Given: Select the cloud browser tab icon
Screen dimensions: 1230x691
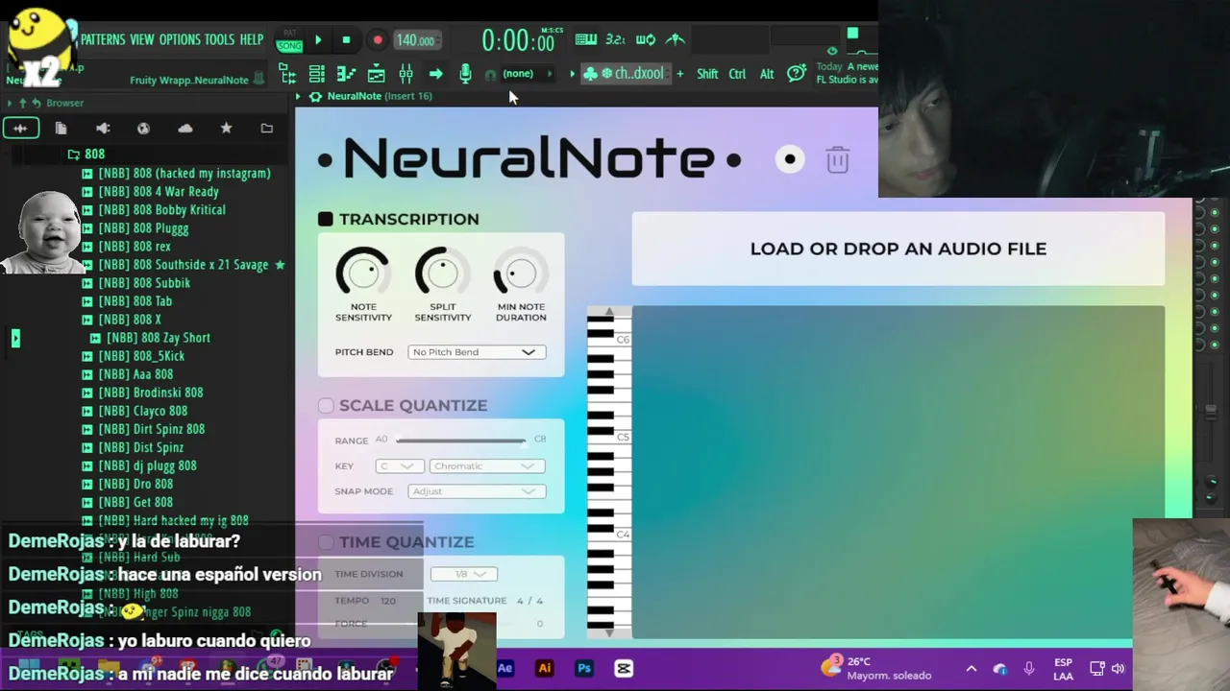Looking at the screenshot, I should 185,129.
